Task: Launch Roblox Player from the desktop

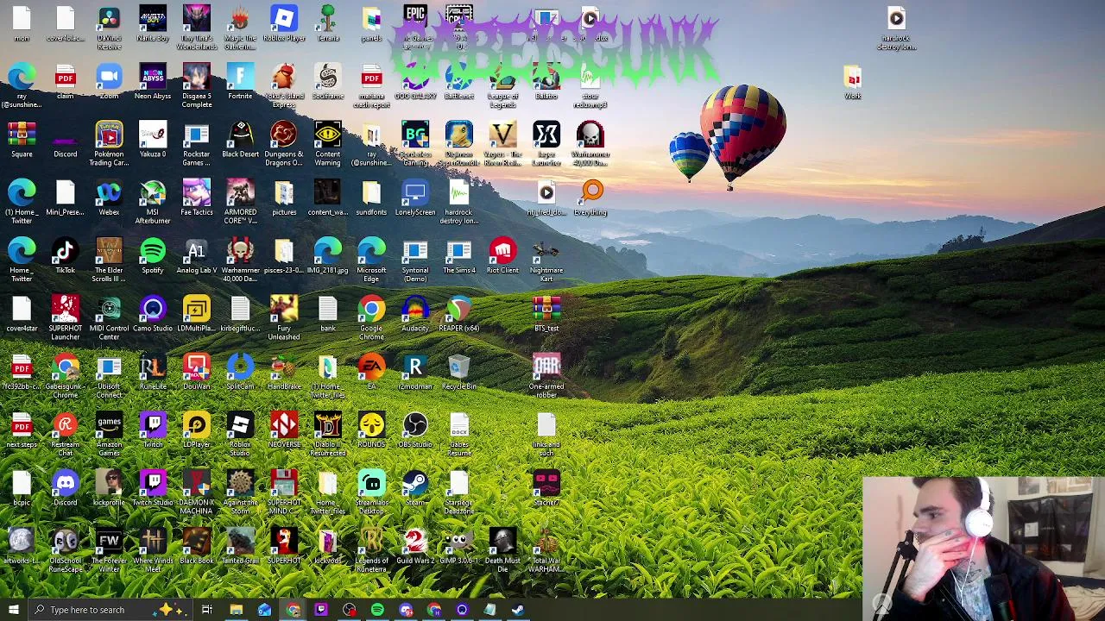Action: point(284,23)
